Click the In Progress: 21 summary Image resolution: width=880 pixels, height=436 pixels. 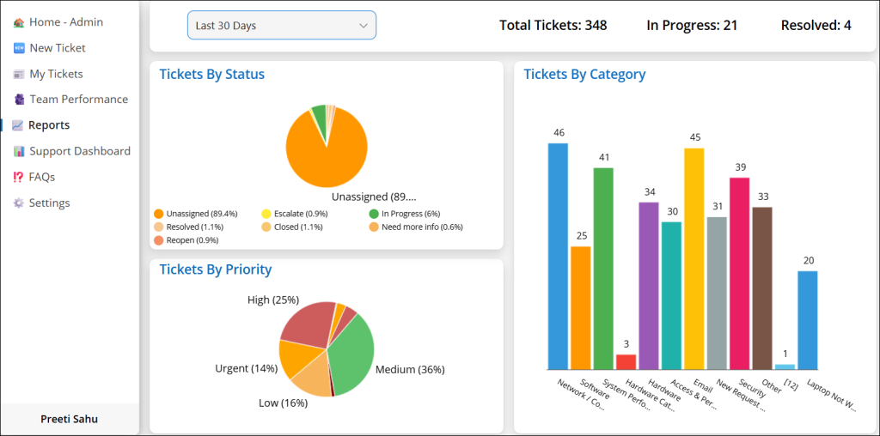[692, 25]
